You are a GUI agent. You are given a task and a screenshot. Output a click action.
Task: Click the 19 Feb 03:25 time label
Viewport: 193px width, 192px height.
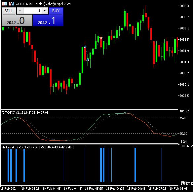click(30, 189)
